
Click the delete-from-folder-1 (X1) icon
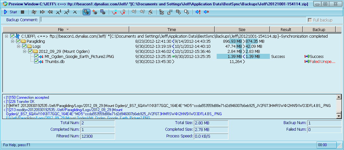coord(59,12)
